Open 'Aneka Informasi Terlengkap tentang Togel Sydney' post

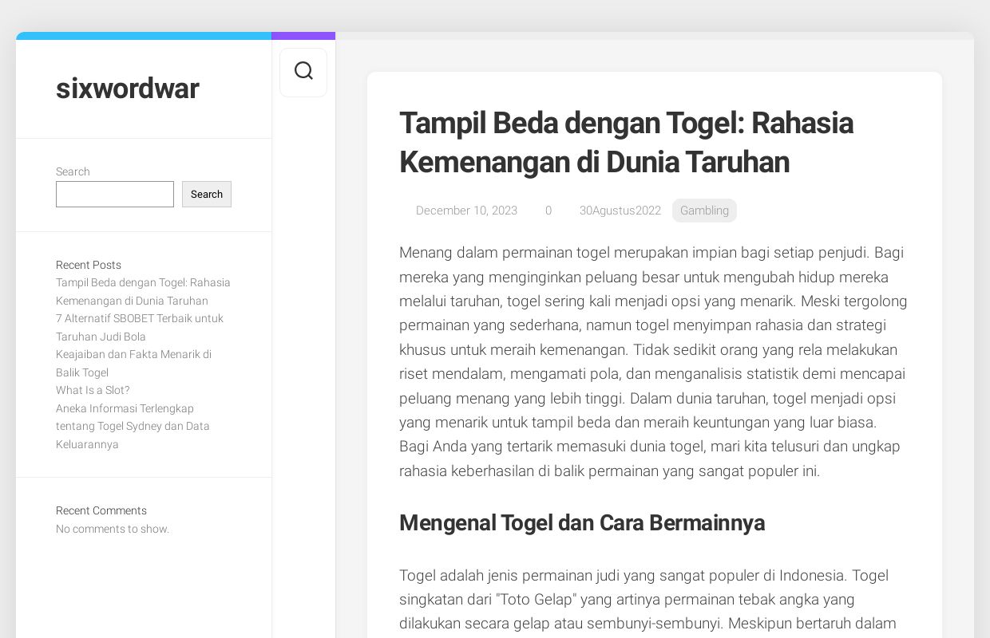click(x=133, y=426)
